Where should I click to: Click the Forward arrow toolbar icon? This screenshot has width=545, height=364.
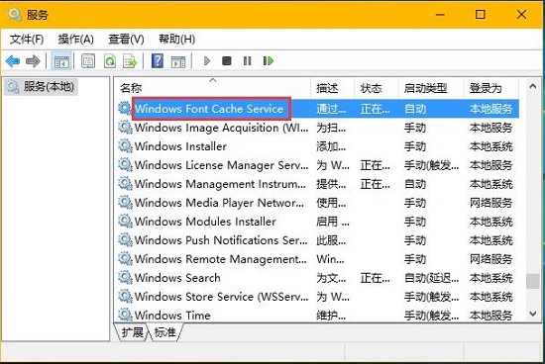pos(33,61)
